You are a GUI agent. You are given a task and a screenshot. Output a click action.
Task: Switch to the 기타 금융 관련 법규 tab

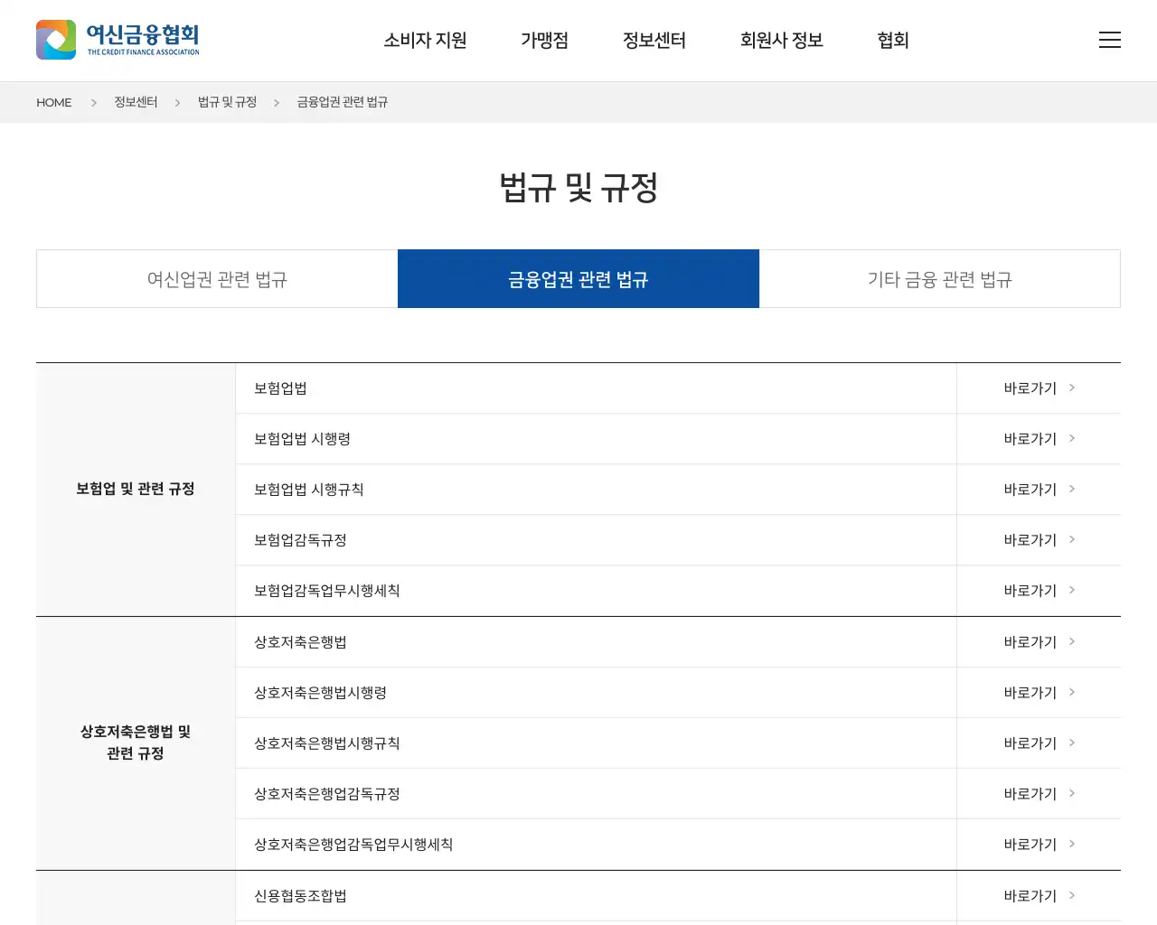939,279
